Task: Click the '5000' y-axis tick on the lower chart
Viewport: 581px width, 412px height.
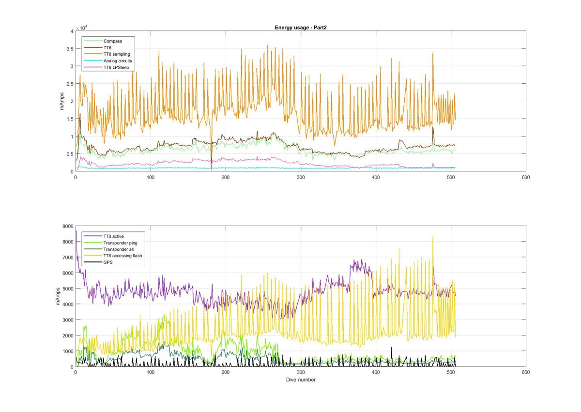Action: pos(68,289)
